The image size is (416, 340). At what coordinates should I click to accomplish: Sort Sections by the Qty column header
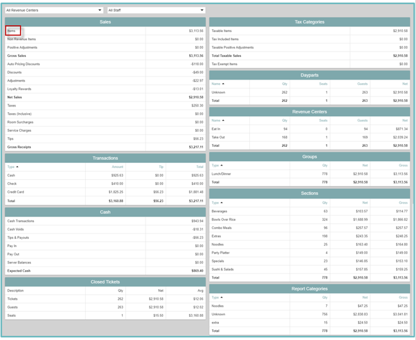click(325, 203)
